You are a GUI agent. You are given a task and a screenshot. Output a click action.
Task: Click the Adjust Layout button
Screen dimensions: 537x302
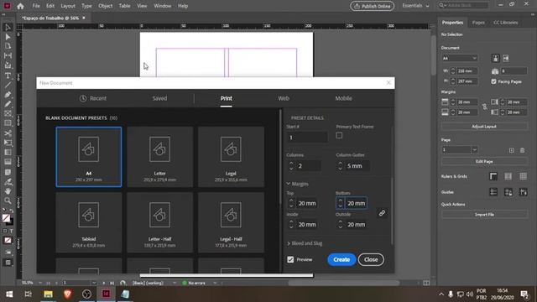(x=484, y=127)
